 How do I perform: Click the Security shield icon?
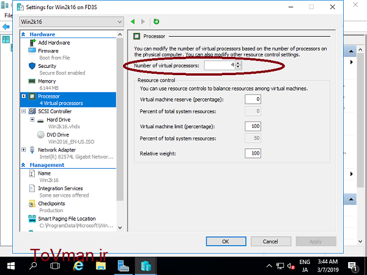pos(32,66)
